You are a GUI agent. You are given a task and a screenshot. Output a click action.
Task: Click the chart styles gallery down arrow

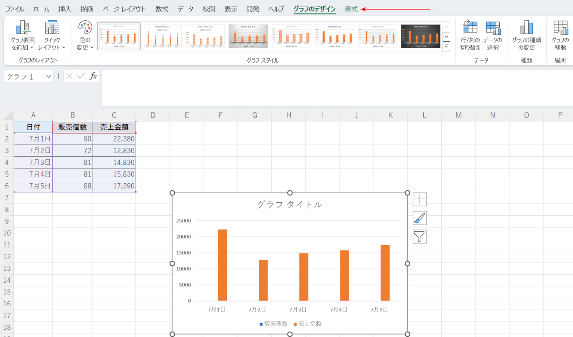click(x=446, y=37)
